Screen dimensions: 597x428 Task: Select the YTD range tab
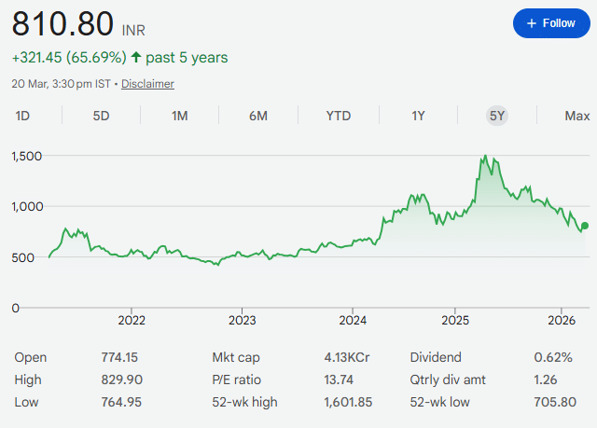click(339, 116)
